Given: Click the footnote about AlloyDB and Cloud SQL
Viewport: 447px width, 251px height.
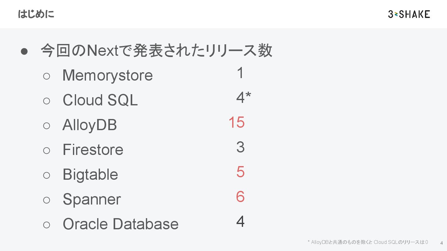Looking at the screenshot, I should coord(368,242).
